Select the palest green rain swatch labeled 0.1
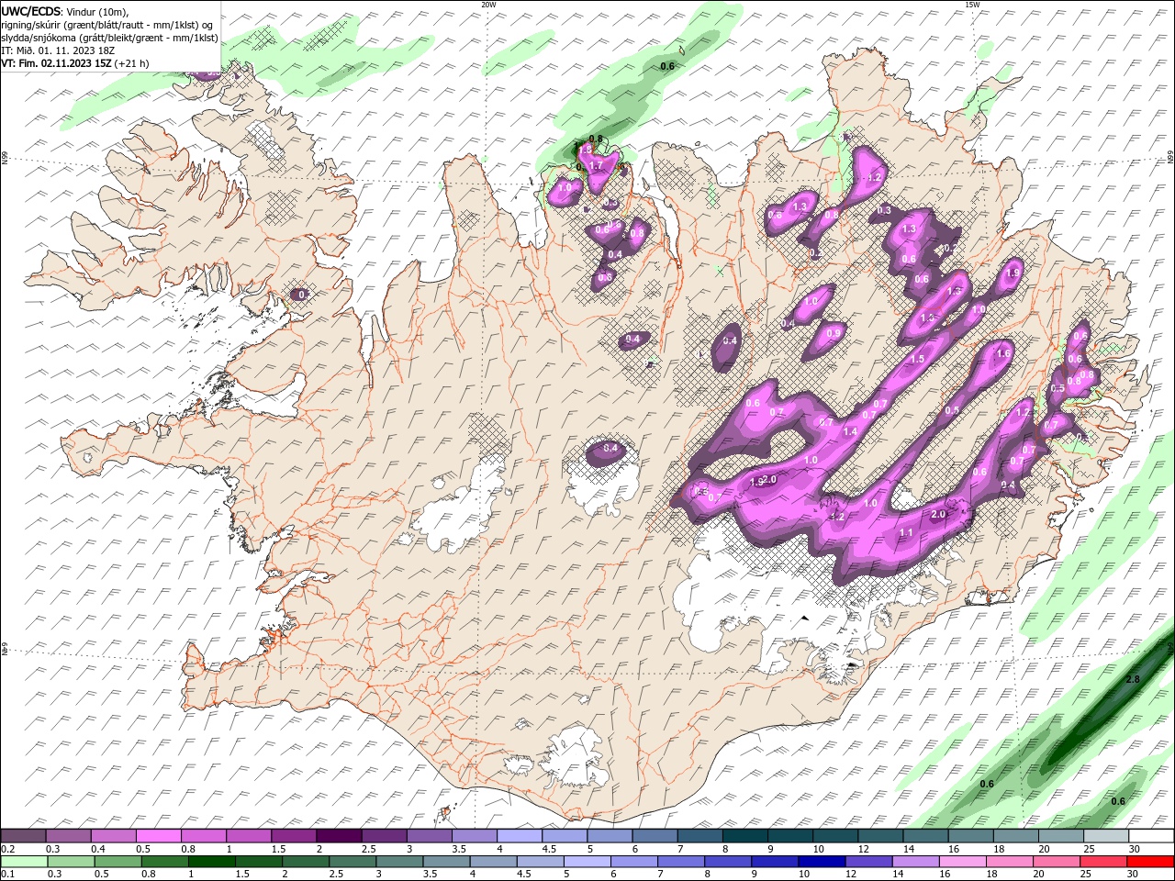This screenshot has height=881, width=1175. coord(24,862)
